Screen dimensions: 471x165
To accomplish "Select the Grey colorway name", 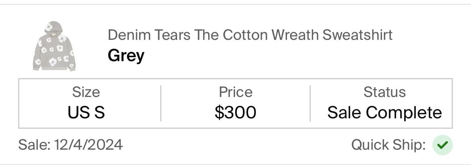I will pos(126,56).
